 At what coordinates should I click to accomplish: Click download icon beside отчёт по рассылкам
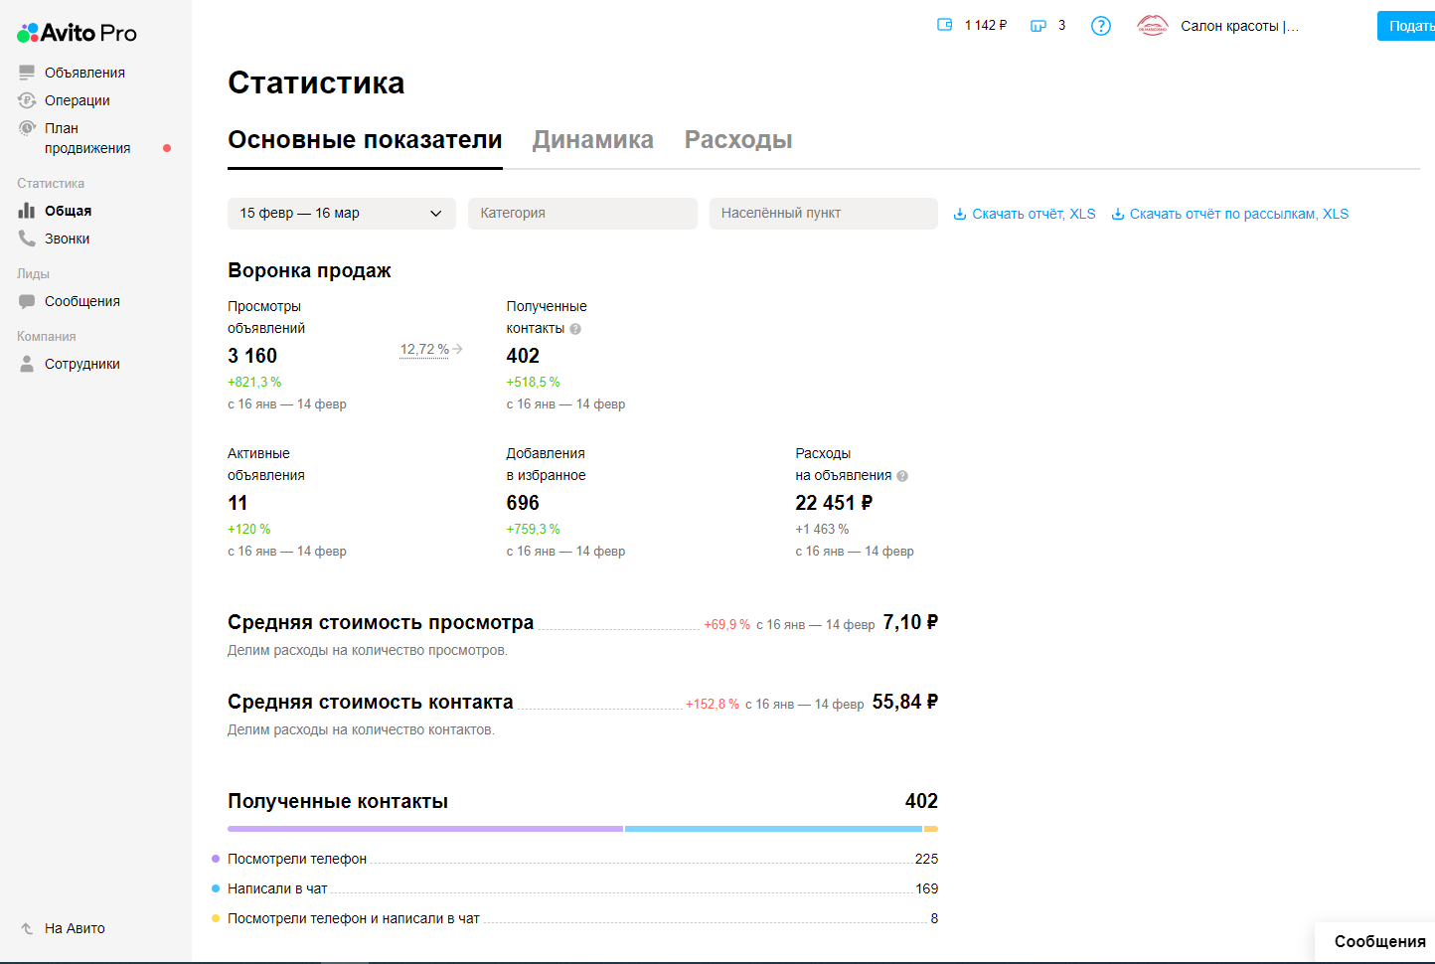click(1118, 214)
